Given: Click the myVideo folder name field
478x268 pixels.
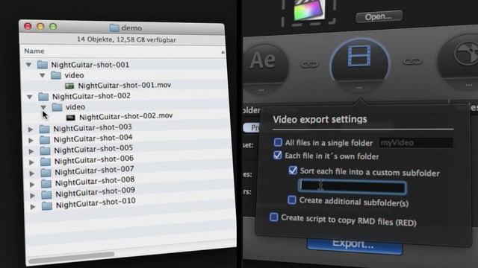Looking at the screenshot, I should 416,143.
